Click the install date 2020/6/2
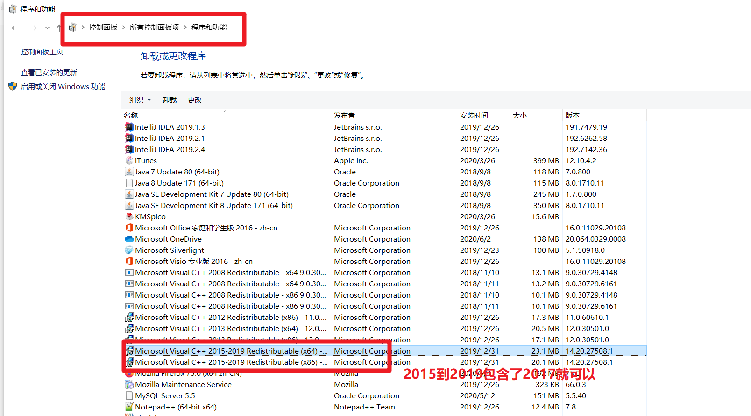This screenshot has height=416, width=751. pyautogui.click(x=475, y=239)
